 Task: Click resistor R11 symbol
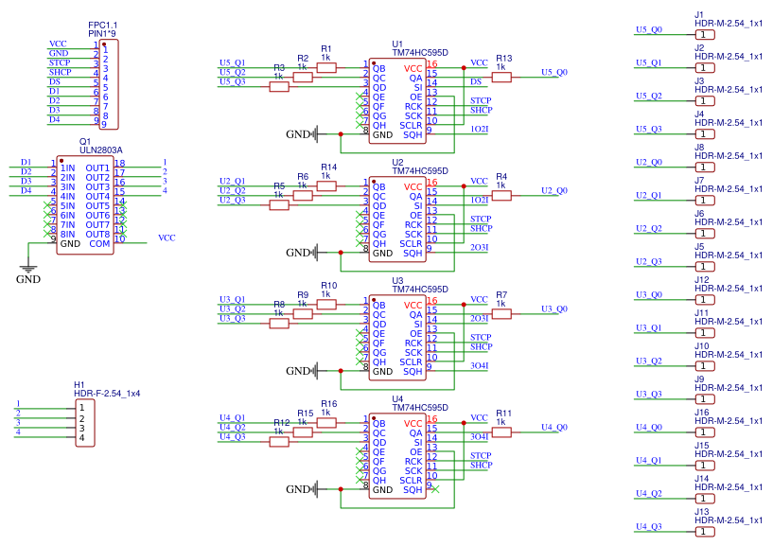pos(501,432)
